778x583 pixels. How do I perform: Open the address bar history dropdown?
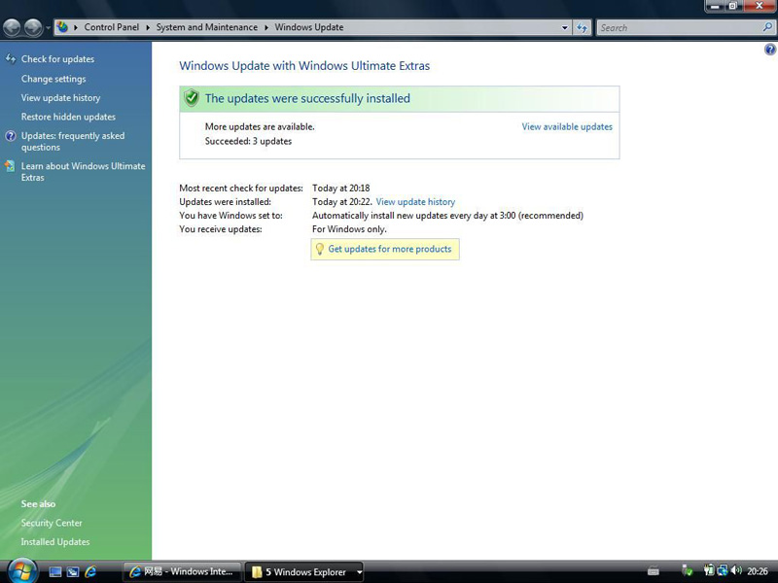565,28
